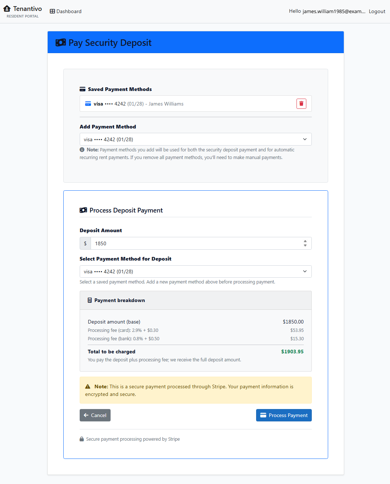Image resolution: width=390 pixels, height=484 pixels.
Task: Click the calculator icon in Payment breakdown
Action: click(90, 300)
